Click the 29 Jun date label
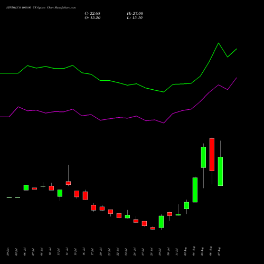Screen dimensions: 264x264 (8, 251)
